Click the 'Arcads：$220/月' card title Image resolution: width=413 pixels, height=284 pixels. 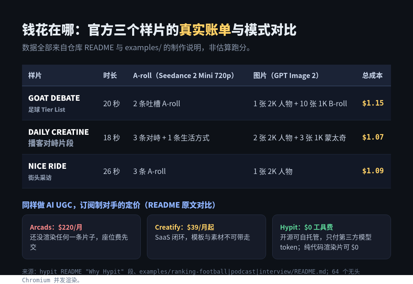tap(56, 227)
